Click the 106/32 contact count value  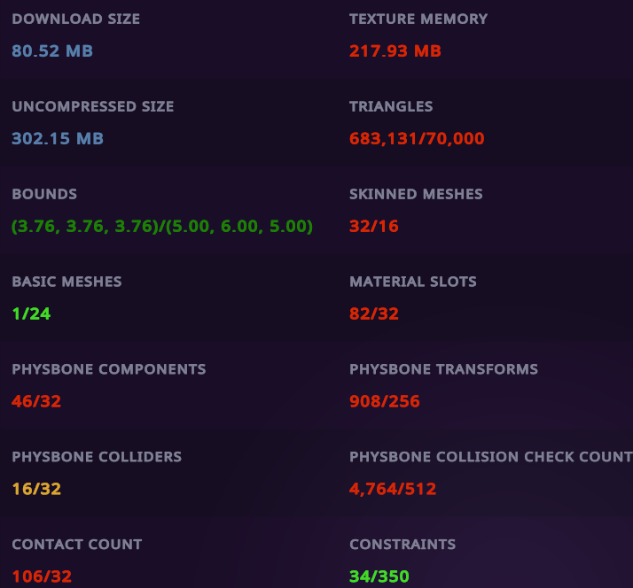click(x=42, y=576)
